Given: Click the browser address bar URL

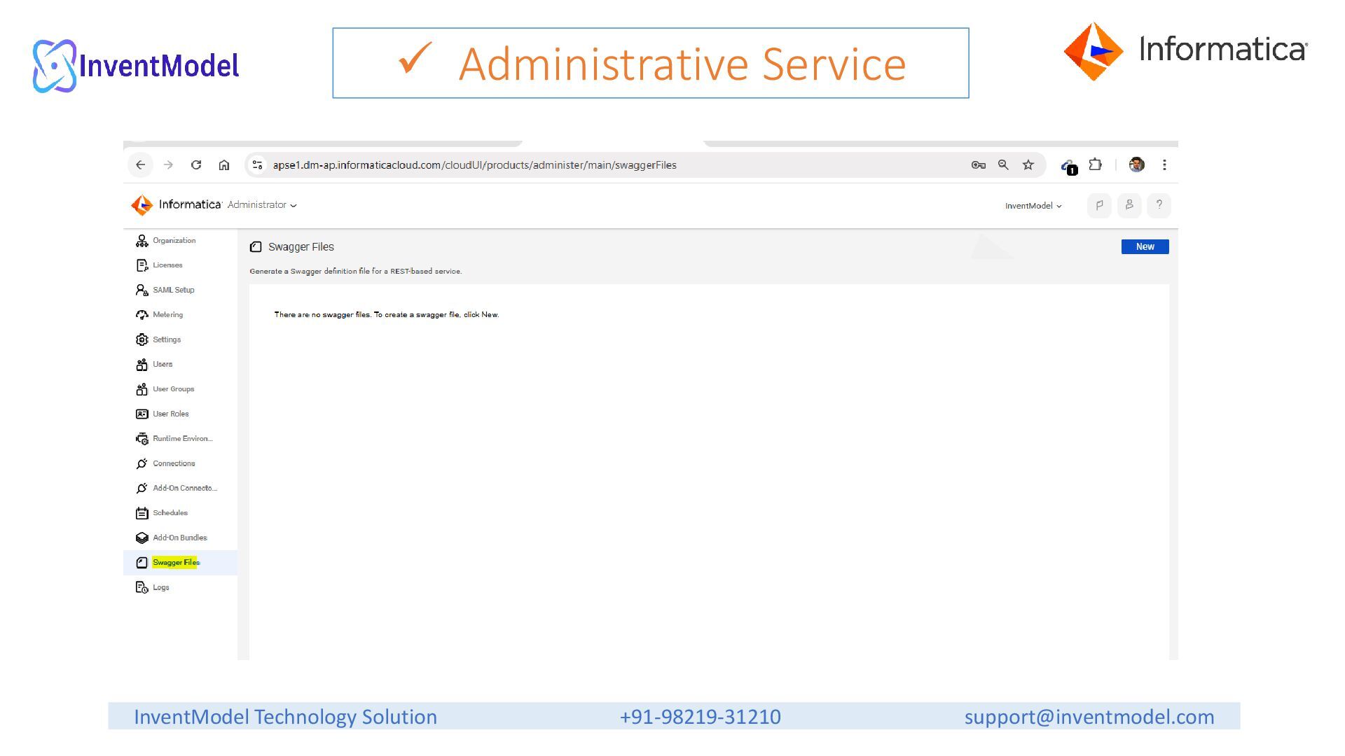Looking at the screenshot, I should 474,165.
